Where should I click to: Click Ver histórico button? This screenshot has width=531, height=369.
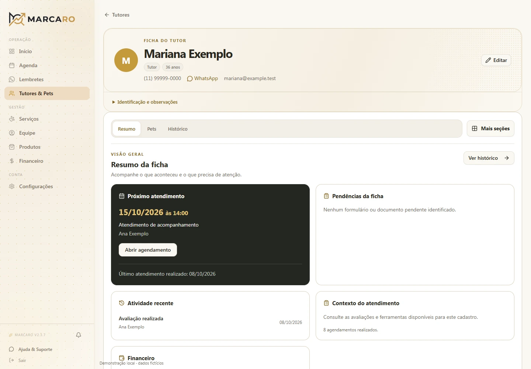[x=489, y=158]
